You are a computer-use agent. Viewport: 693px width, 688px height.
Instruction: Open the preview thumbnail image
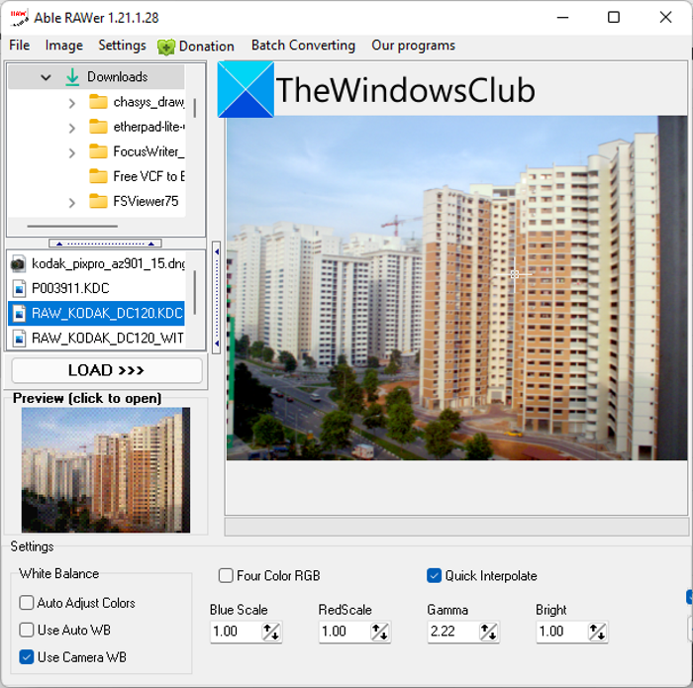[106, 469]
